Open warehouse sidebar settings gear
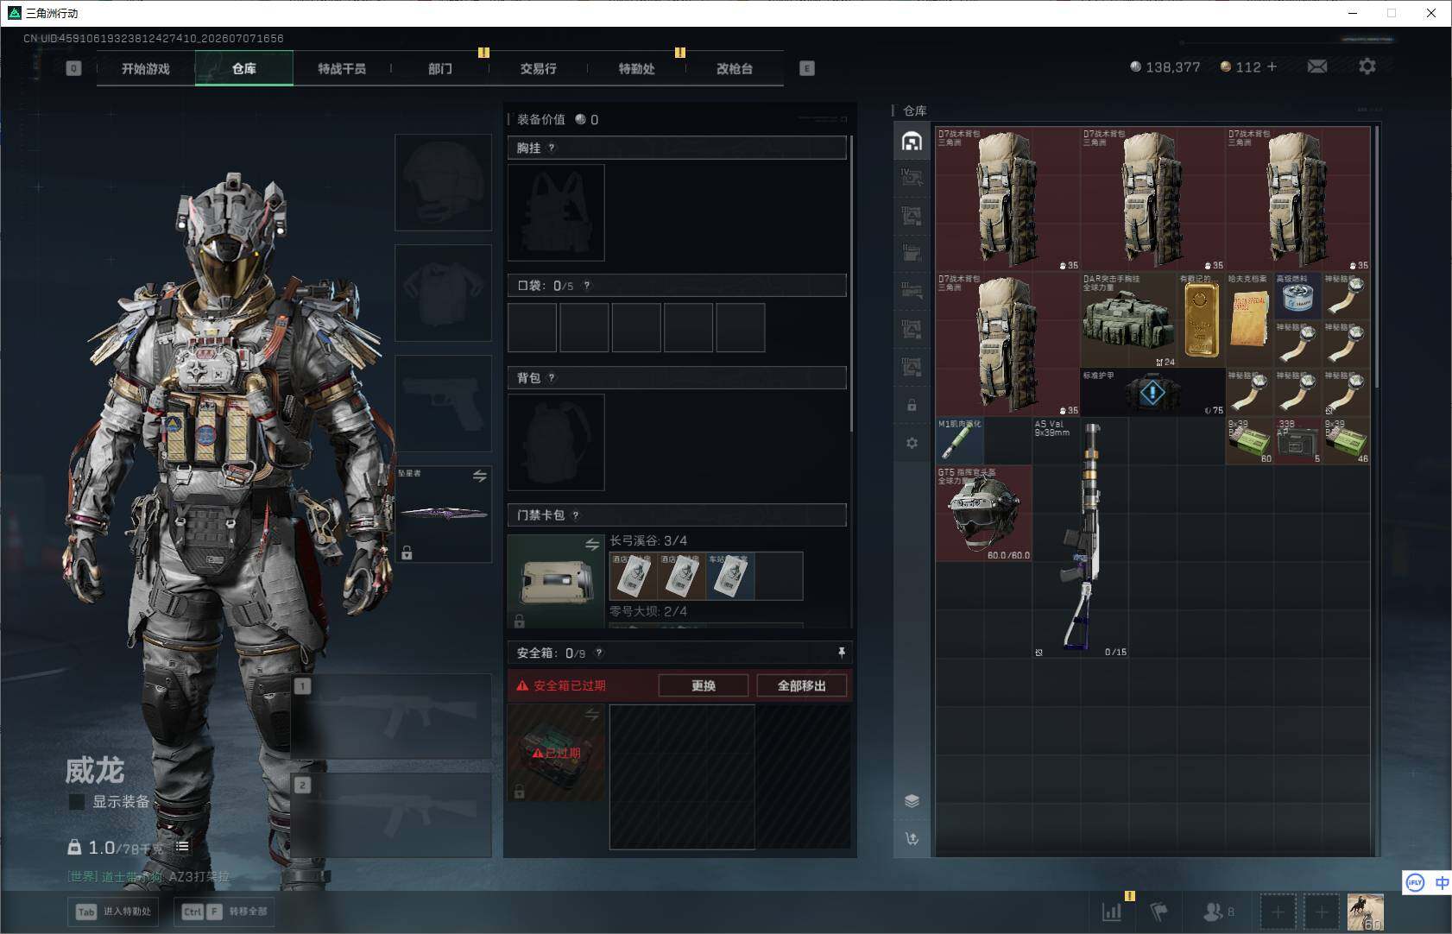The width and height of the screenshot is (1452, 934). pyautogui.click(x=912, y=443)
